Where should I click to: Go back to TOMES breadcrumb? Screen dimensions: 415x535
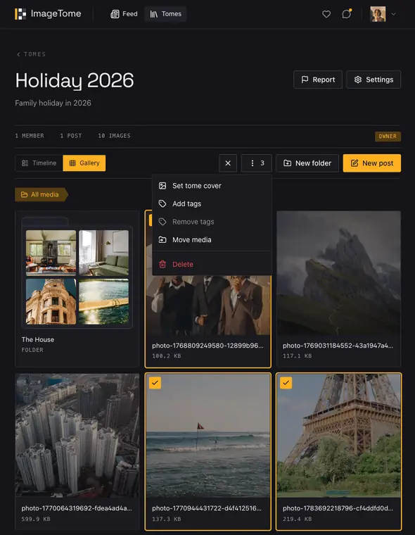coord(31,54)
